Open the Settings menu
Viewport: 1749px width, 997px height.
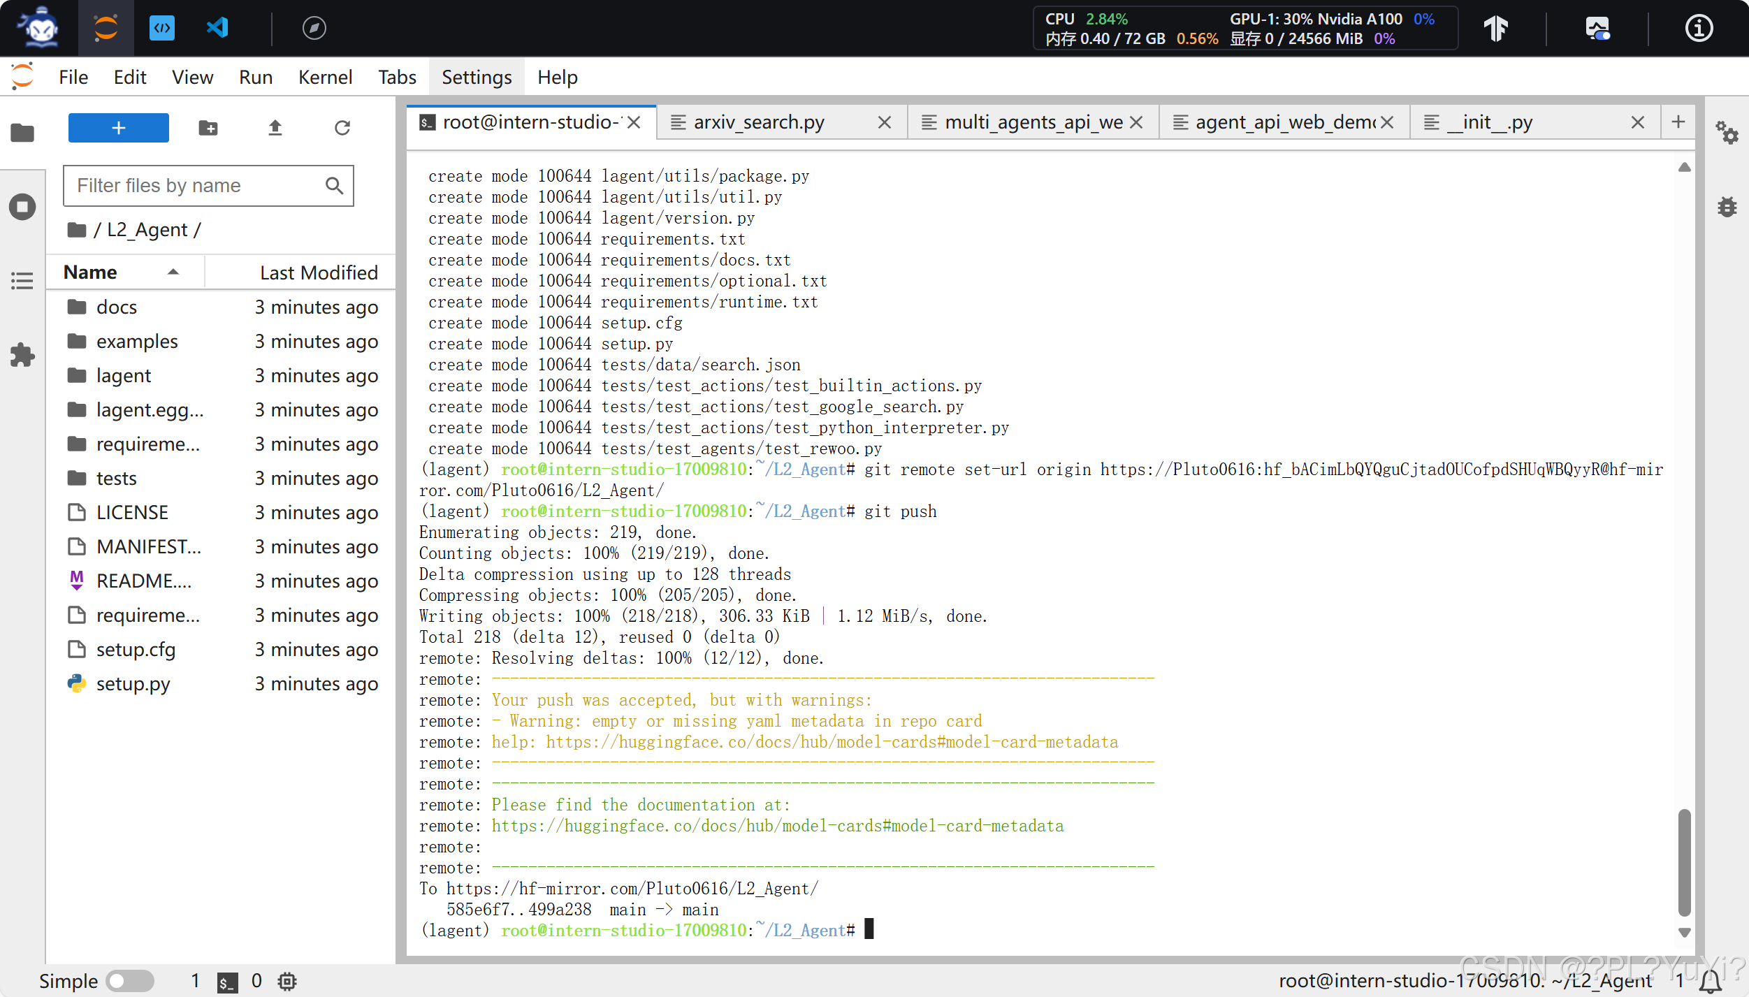(477, 77)
